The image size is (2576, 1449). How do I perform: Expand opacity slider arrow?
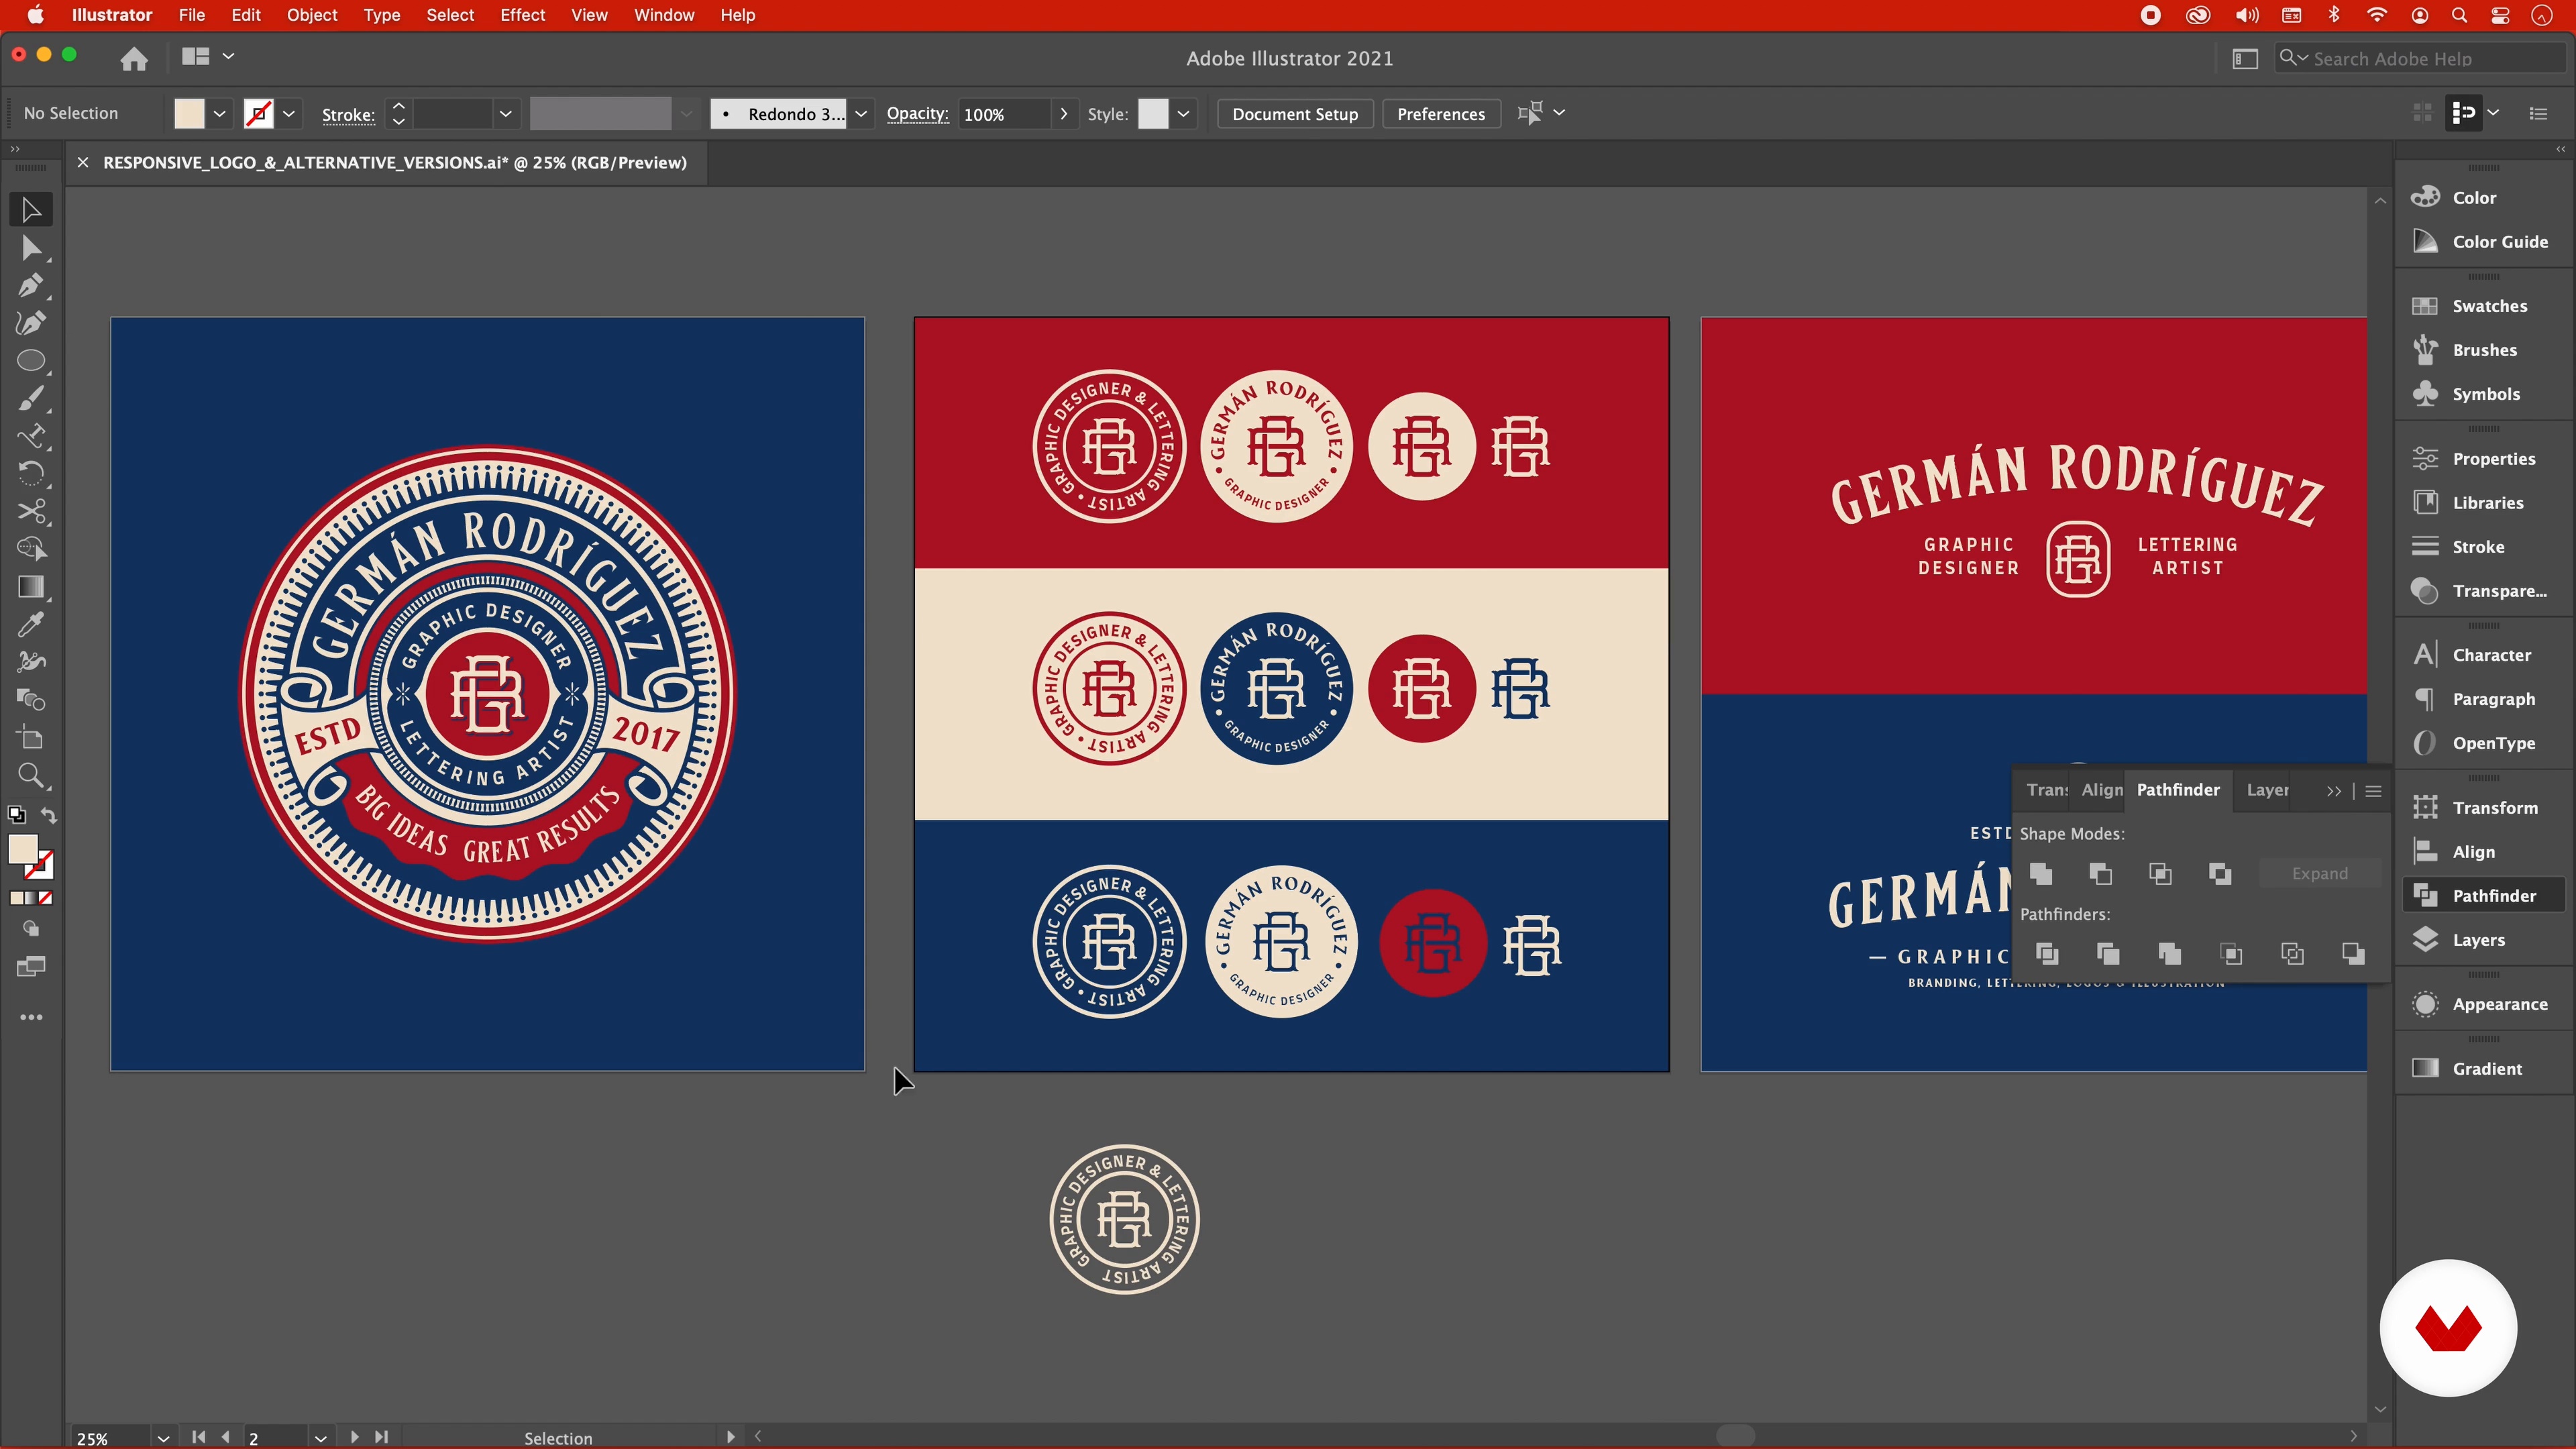click(1063, 114)
